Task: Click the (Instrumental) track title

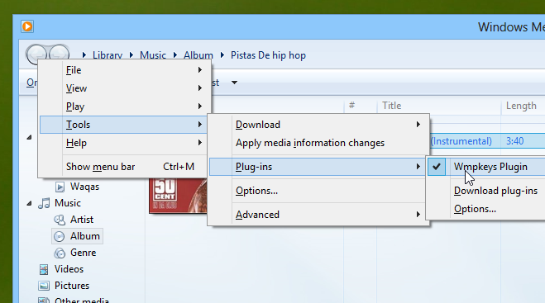Action: click(461, 141)
